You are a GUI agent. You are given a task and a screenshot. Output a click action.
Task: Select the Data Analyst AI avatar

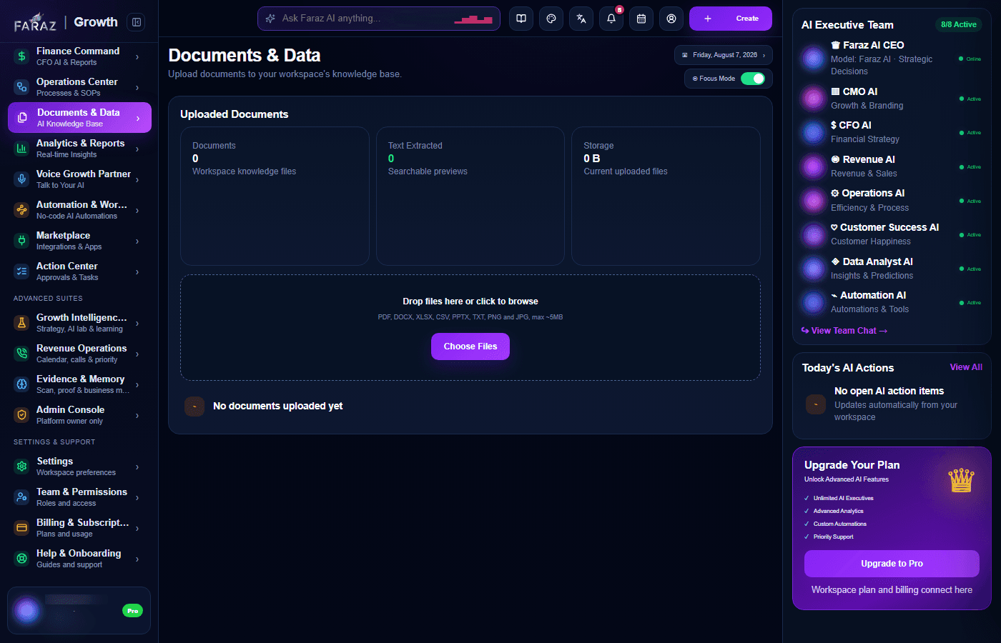point(814,269)
